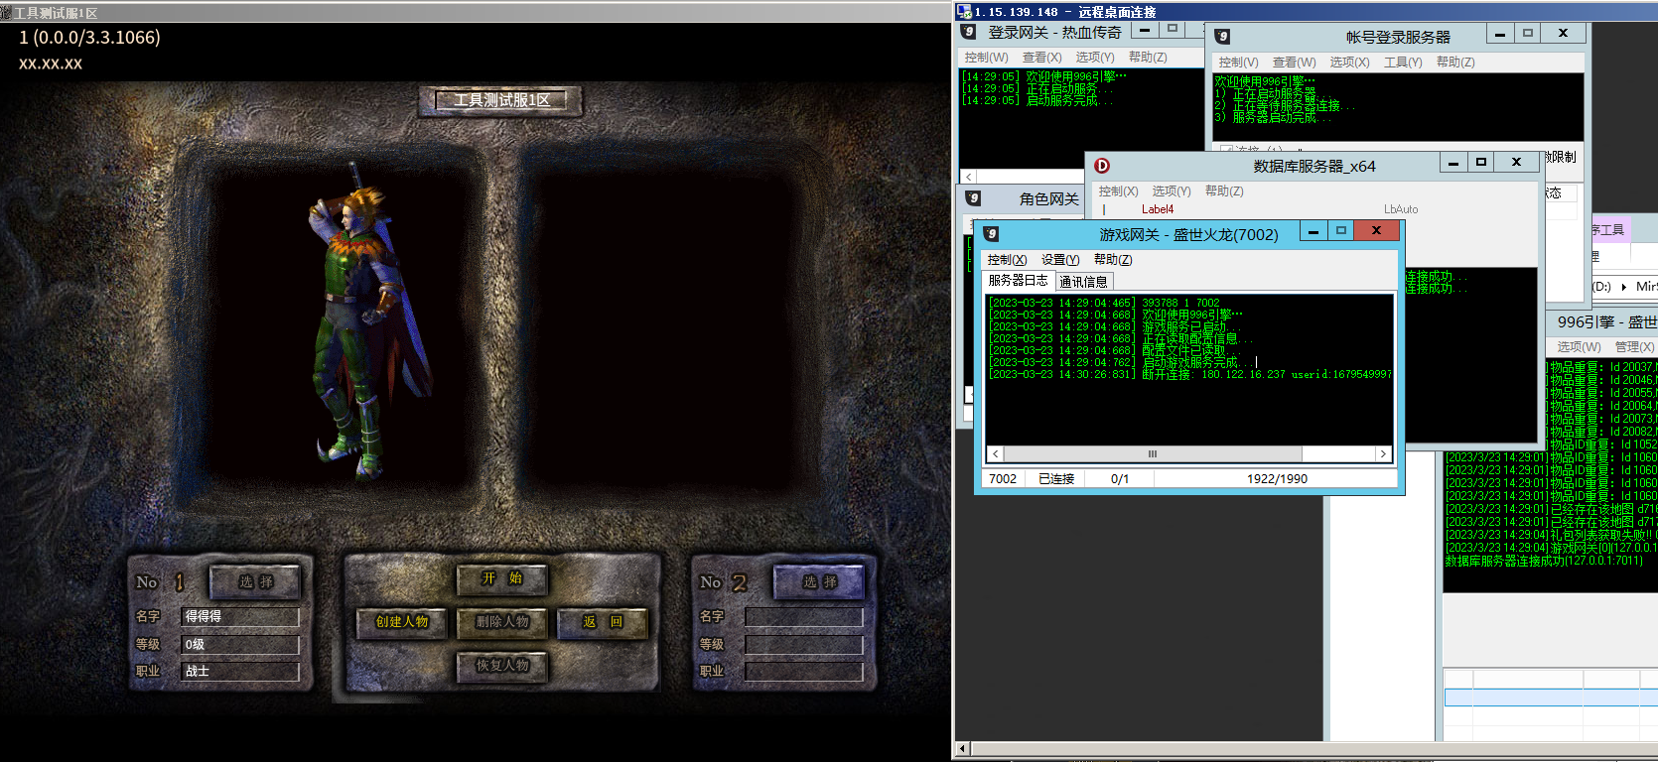Screen dimensions: 1658x762
Task: Open 工具(Y) menu in 帐号登录服务器
Action: [1403, 63]
